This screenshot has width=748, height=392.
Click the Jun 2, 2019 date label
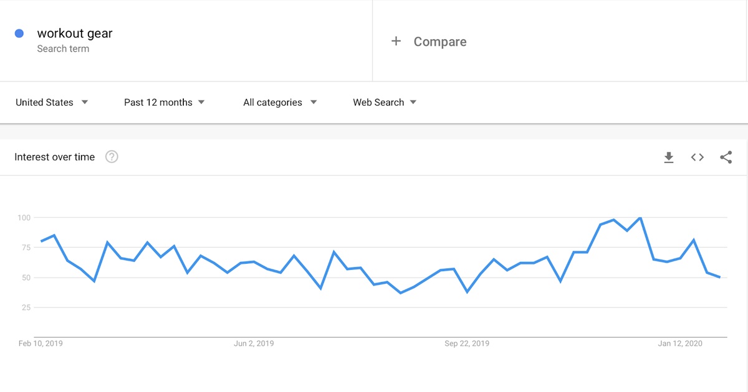[254, 343]
